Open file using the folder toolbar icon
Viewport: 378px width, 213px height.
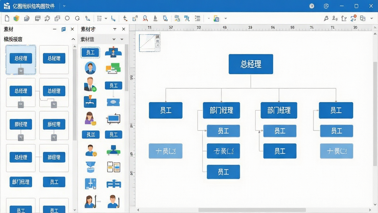coord(27,18)
